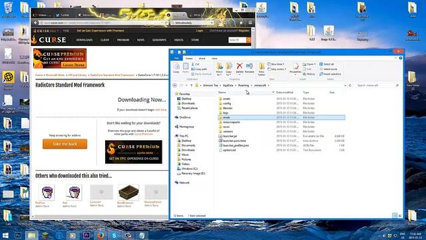Click the 'click here' download link

160,109
